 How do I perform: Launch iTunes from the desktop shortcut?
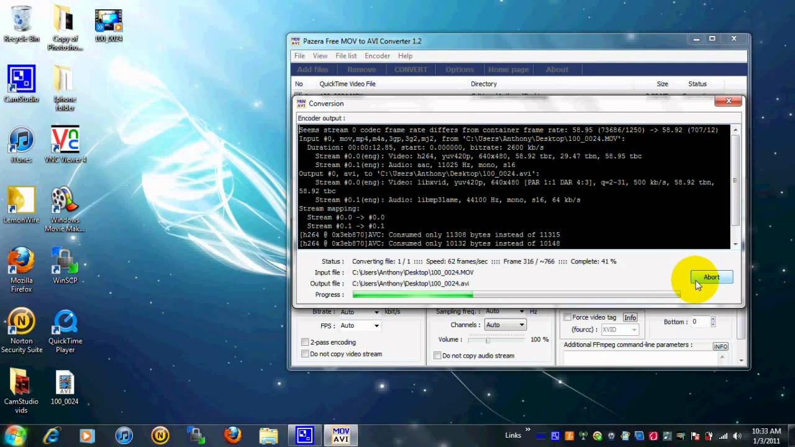click(x=21, y=145)
